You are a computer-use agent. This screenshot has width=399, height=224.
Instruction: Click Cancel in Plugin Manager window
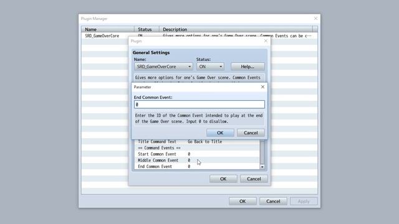273,201
